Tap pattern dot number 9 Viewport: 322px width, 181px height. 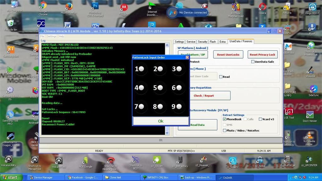(x=179, y=107)
